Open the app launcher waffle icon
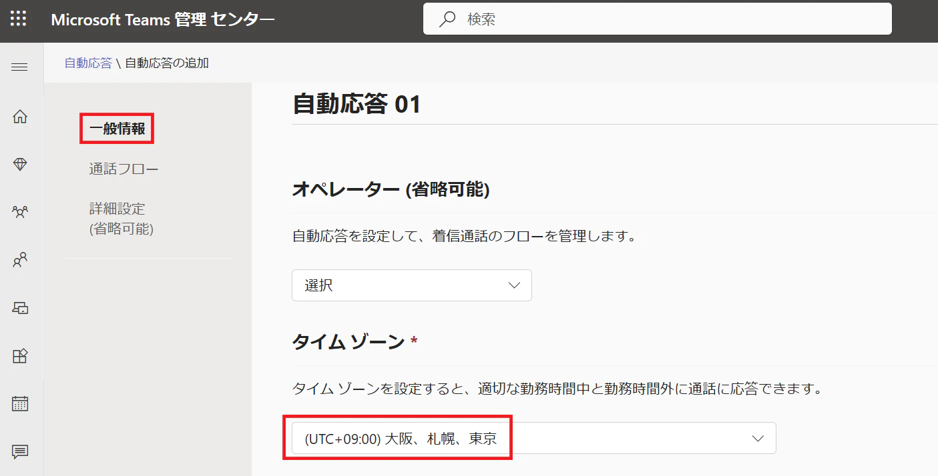938x476 pixels. tap(19, 19)
